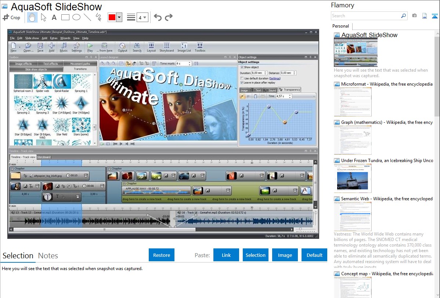Expand the line width dropdown
This screenshot has height=298, width=440.
tap(145, 17)
